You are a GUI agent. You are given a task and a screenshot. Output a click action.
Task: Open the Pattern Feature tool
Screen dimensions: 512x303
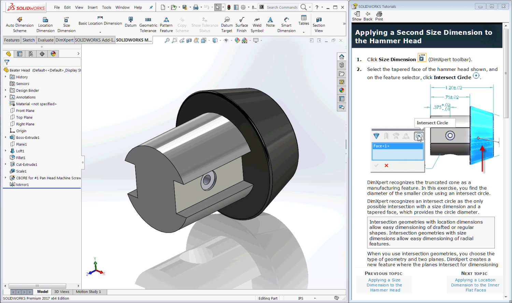[x=166, y=25]
